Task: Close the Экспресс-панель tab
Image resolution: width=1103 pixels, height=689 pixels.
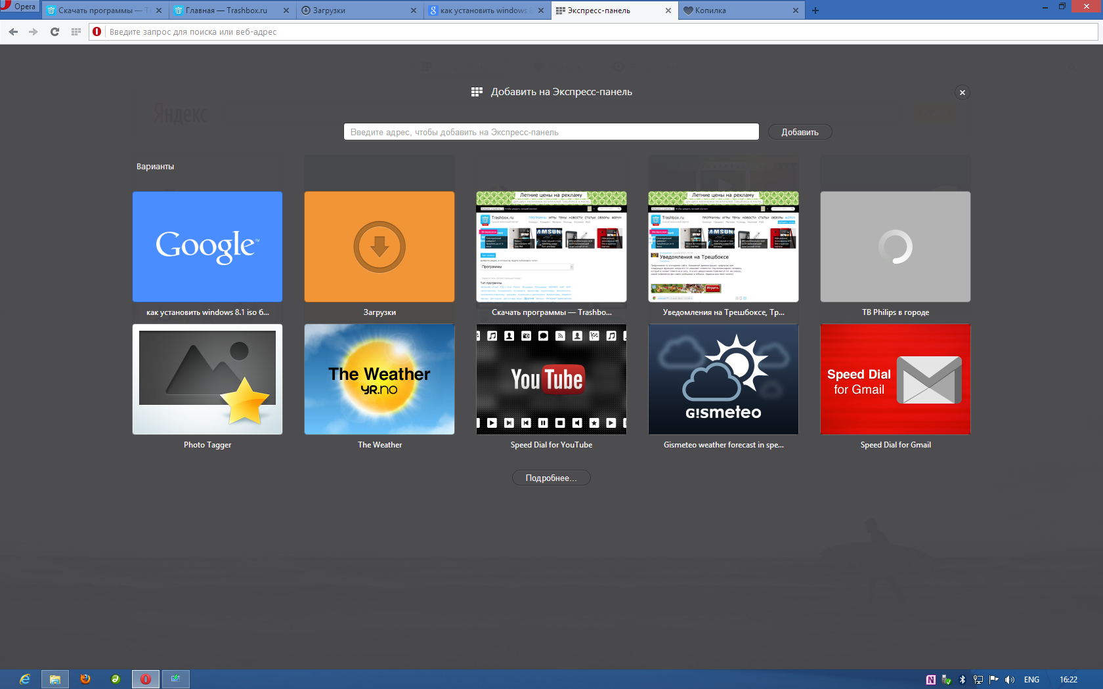Action: pos(668,10)
